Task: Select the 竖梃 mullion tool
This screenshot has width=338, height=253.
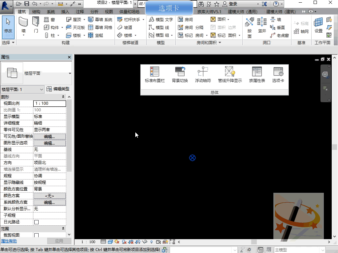Action: (x=96, y=35)
